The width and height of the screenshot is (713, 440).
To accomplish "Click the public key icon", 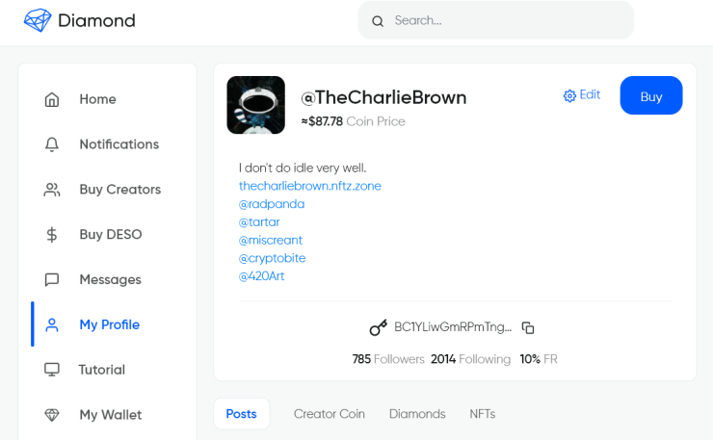I will 379,327.
